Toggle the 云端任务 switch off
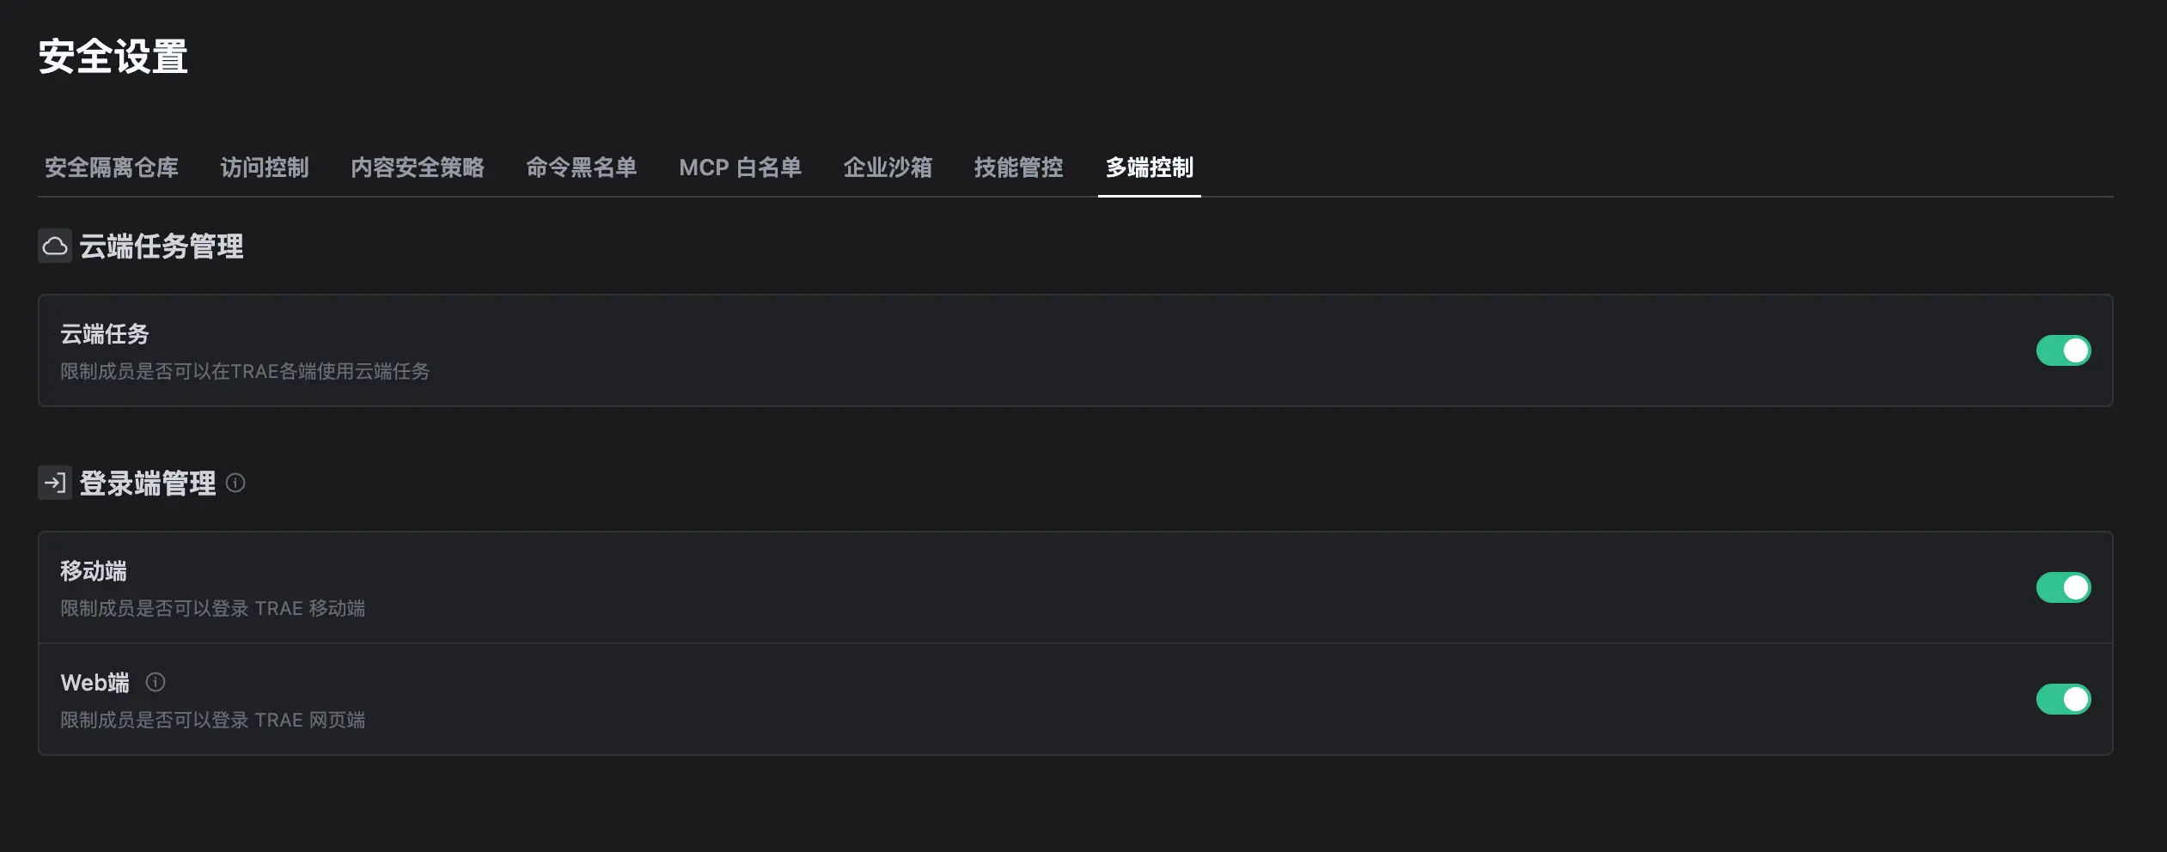Image resolution: width=2167 pixels, height=852 pixels. tap(2063, 350)
